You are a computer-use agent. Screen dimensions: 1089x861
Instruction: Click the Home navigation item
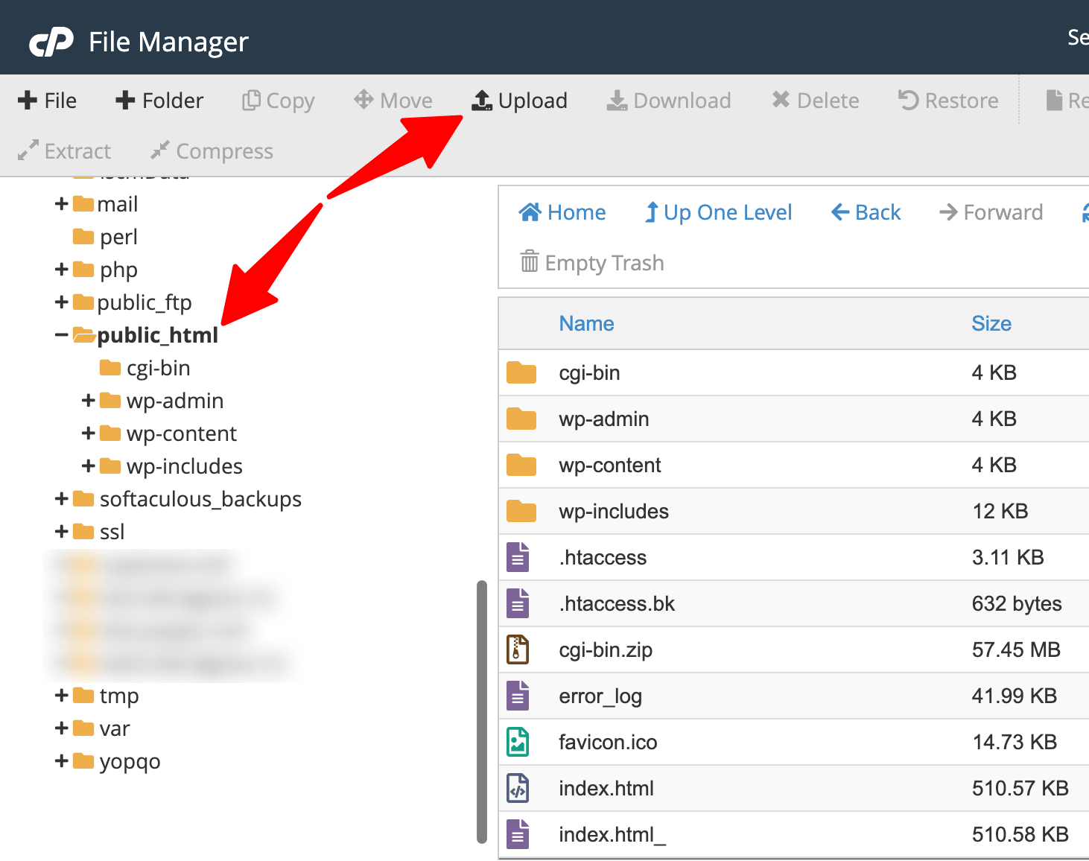click(x=562, y=212)
